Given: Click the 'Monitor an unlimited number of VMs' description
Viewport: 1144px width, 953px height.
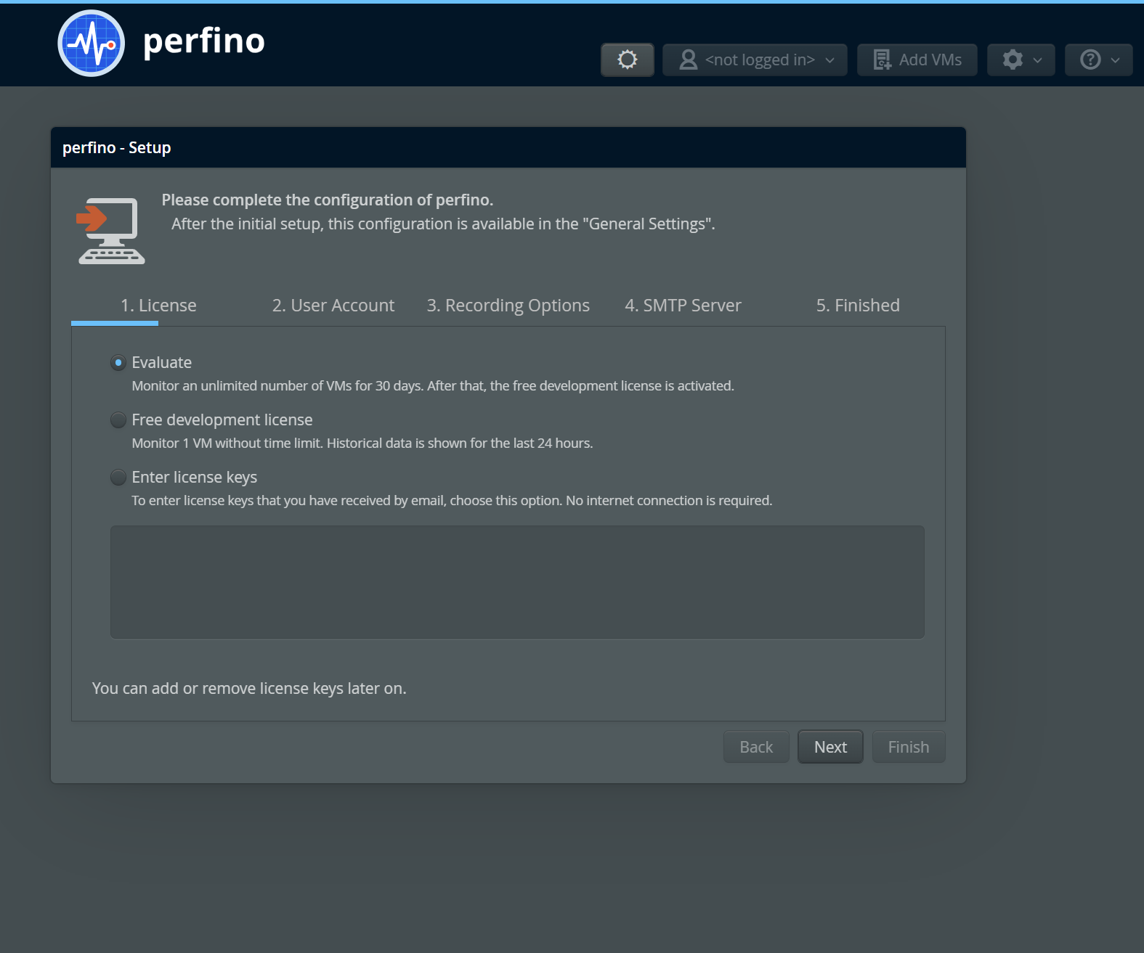Looking at the screenshot, I should tap(433, 385).
